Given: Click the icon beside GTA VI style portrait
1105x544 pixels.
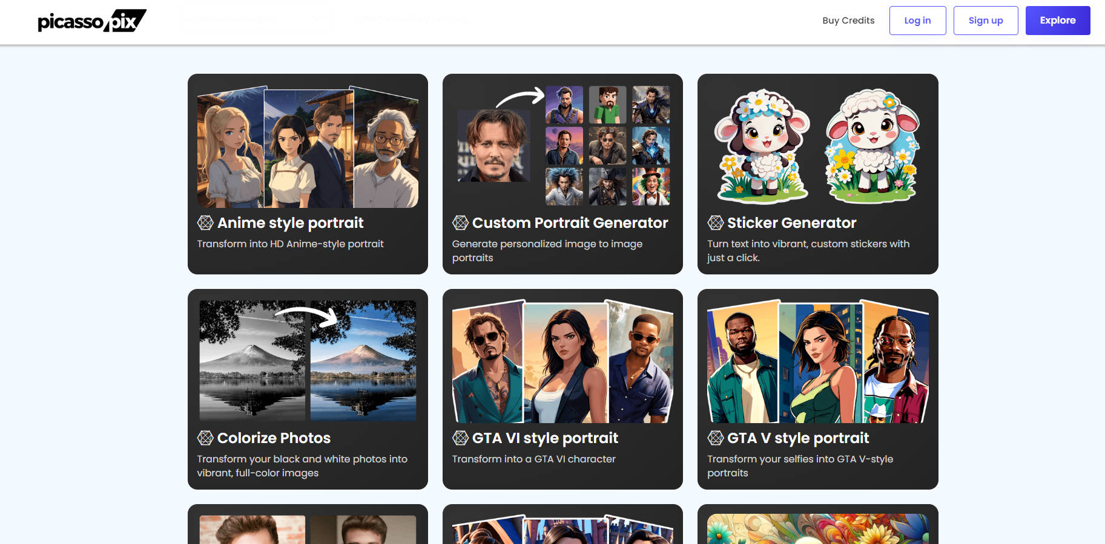Looking at the screenshot, I should pyautogui.click(x=460, y=438).
